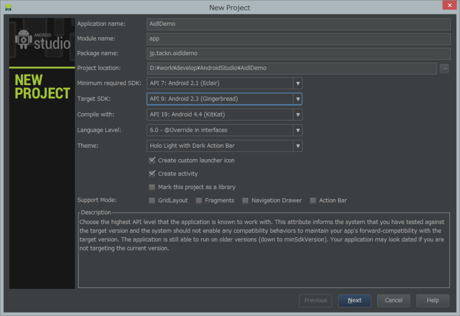
Task: Click the Cancel button
Action: point(393,300)
